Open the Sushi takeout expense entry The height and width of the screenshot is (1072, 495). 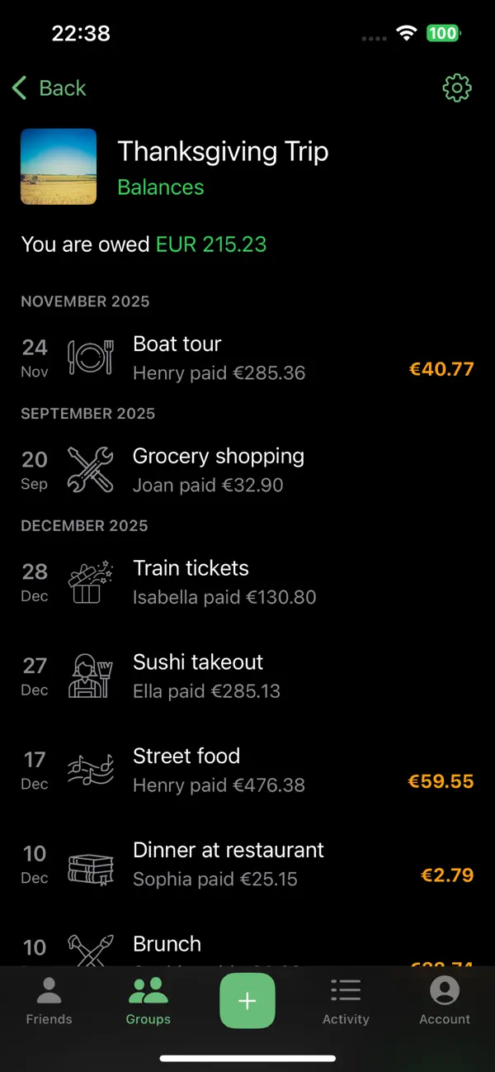(247, 676)
